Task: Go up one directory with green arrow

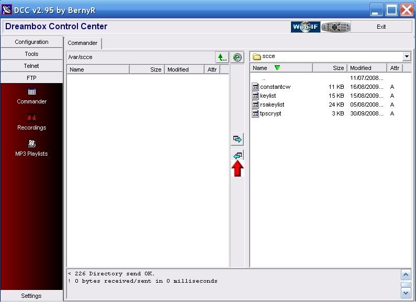Action: (222, 57)
